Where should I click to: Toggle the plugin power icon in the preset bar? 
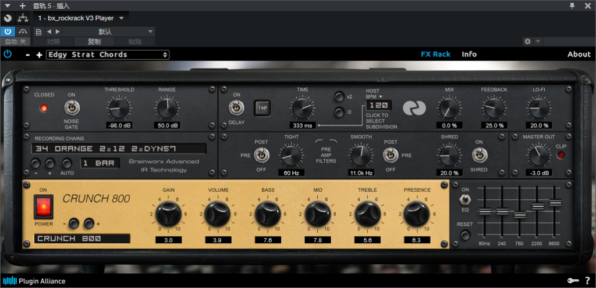pos(8,54)
